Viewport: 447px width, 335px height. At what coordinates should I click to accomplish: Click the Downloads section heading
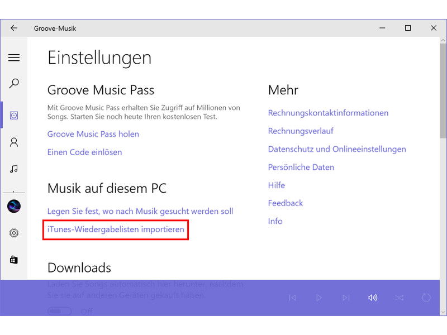79,268
